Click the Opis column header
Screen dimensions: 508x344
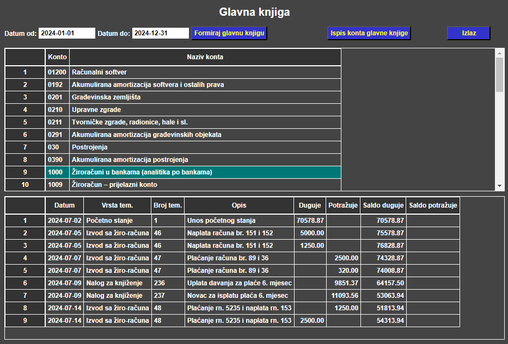239,205
